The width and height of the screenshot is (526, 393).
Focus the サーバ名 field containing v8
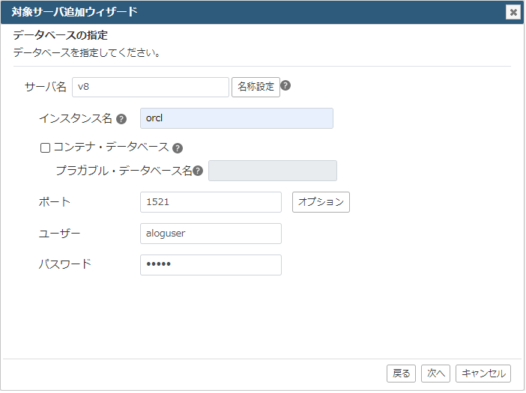[x=151, y=87]
